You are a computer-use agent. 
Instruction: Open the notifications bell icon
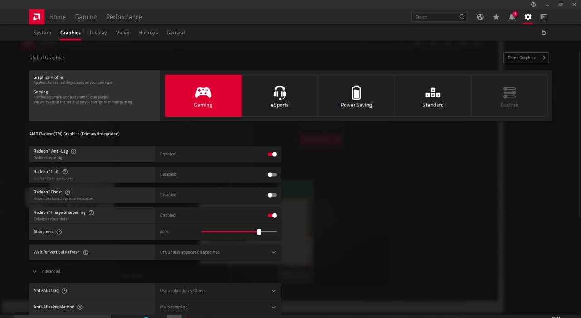click(512, 17)
